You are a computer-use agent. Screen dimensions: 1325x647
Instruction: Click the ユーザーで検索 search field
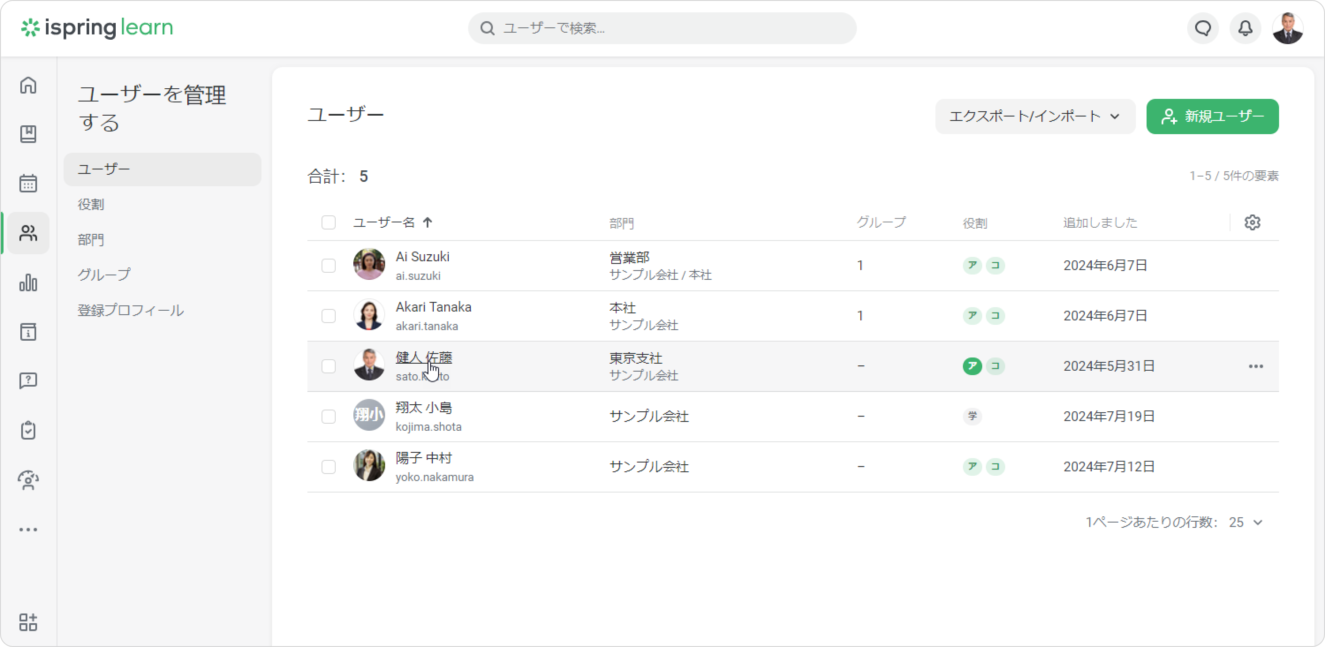coord(662,28)
